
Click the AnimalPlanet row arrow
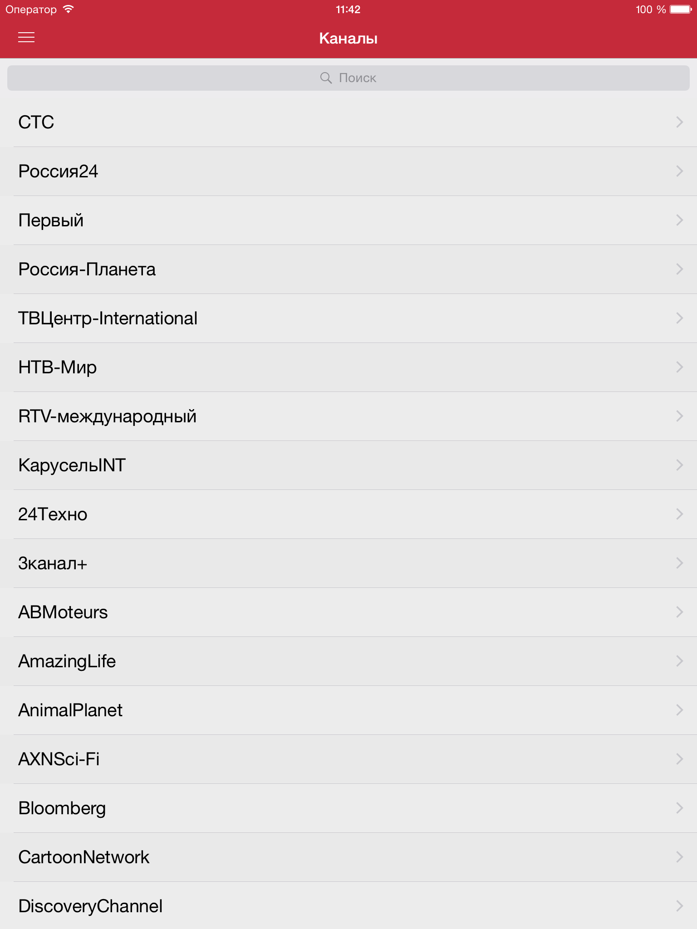coord(679,710)
